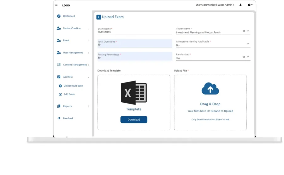Click the Download template button
The width and height of the screenshot is (284, 175).
pos(134,120)
